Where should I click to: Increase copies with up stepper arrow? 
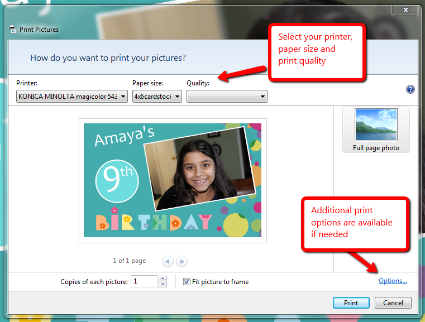click(163, 278)
